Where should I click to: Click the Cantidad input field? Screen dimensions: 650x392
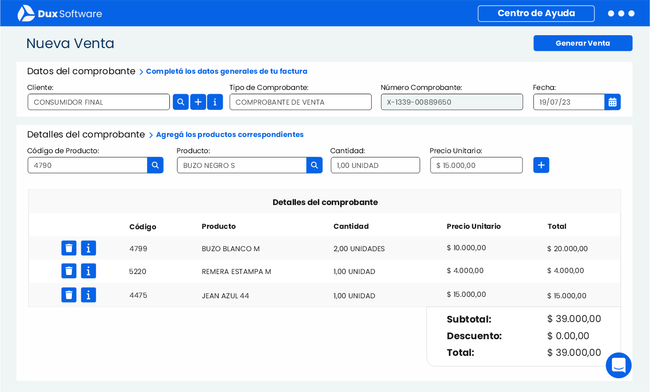[x=375, y=165]
